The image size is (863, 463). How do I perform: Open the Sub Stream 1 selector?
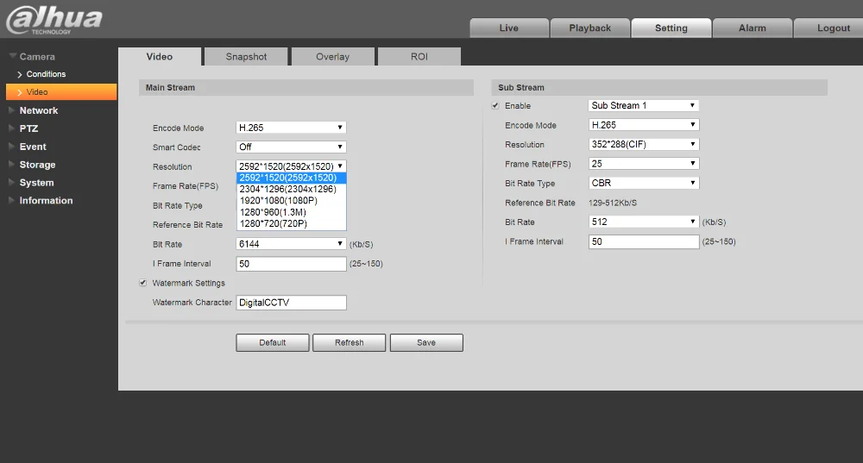point(644,105)
